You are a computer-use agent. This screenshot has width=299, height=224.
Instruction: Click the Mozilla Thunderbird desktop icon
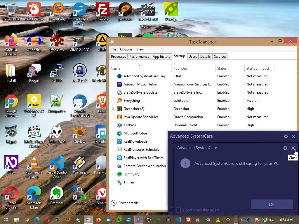pyautogui.click(x=79, y=106)
